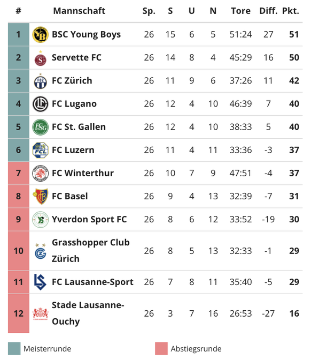
Task: Click the Servette FC logo
Action: coord(40,58)
